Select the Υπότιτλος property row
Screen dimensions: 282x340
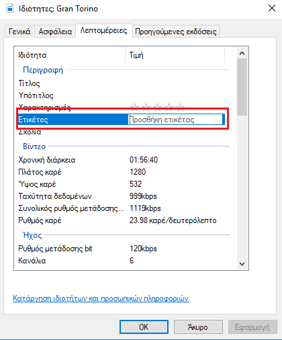(122, 95)
